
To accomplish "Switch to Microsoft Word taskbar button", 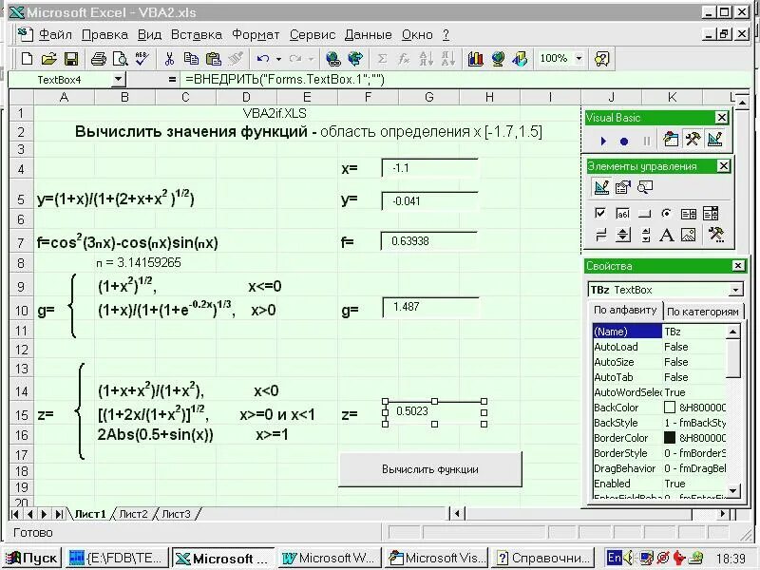I will click(x=329, y=559).
